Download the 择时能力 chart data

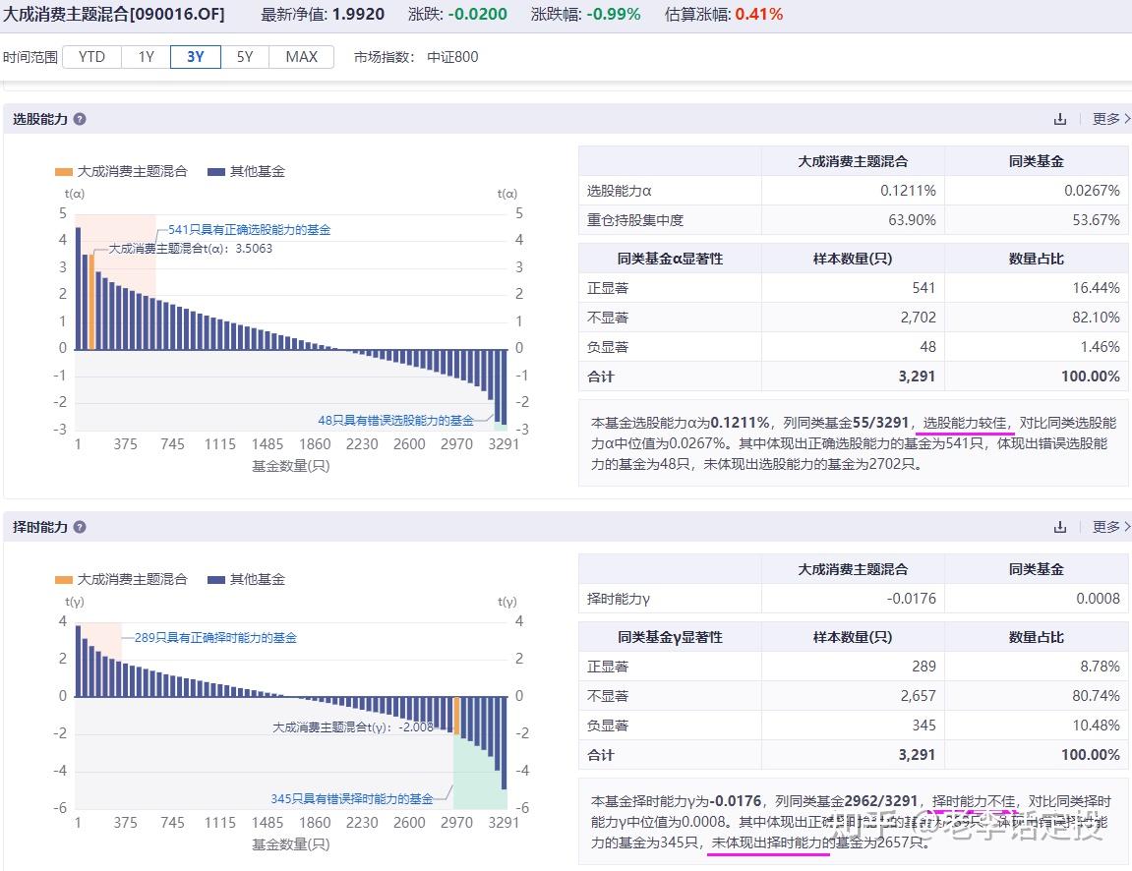1060,527
